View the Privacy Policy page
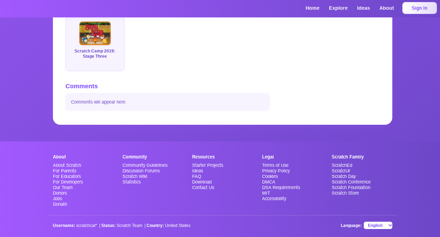 pos(276,171)
